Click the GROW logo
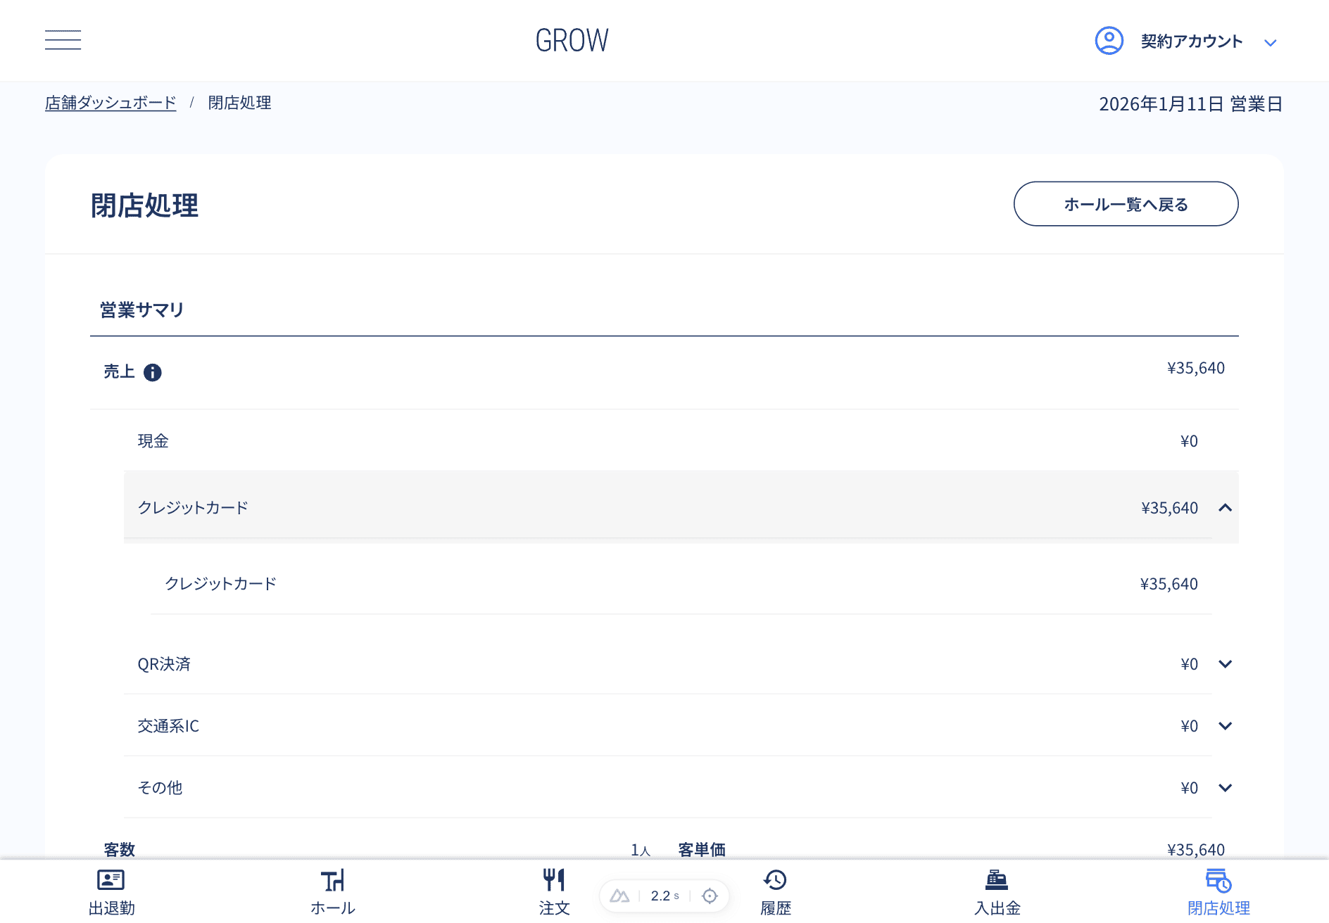Viewport: 1329px width, 923px height. [x=572, y=40]
